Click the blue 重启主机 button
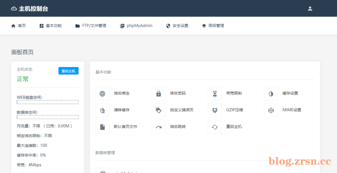Viewport: 337px width, 173px height. click(x=68, y=71)
